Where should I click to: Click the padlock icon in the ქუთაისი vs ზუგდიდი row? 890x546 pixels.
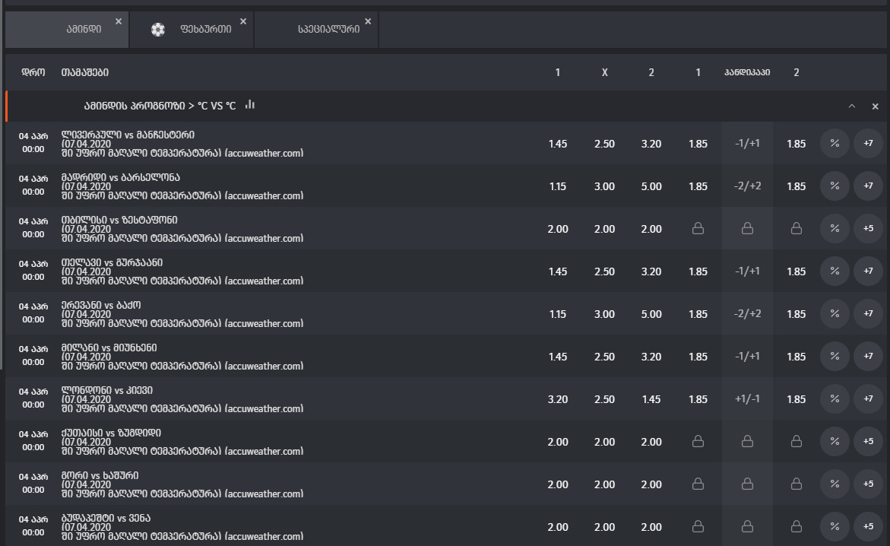click(698, 441)
